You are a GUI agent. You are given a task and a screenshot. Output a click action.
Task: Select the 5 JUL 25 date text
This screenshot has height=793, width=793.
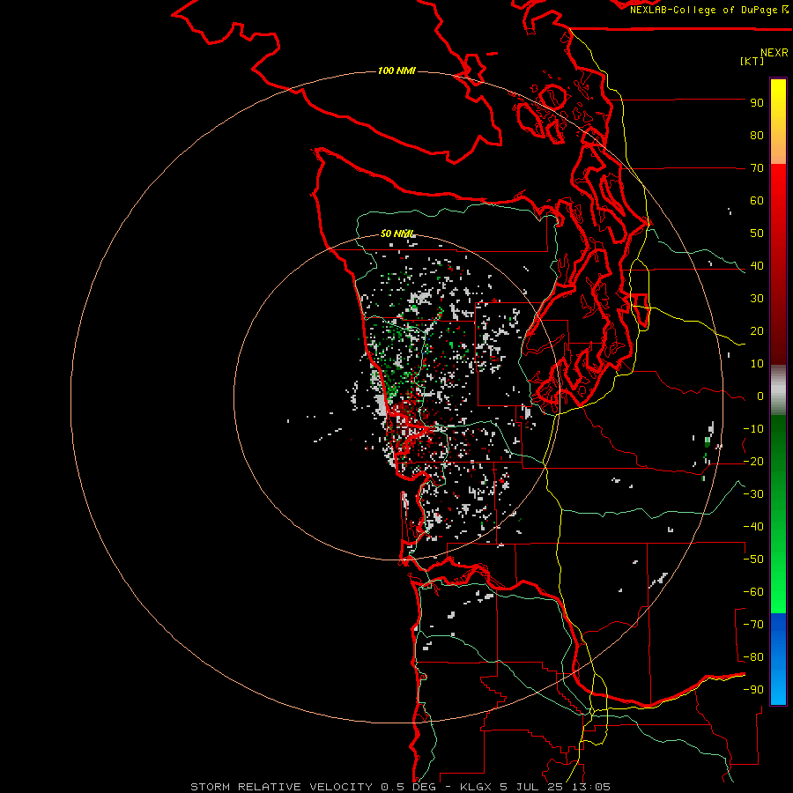point(531,787)
